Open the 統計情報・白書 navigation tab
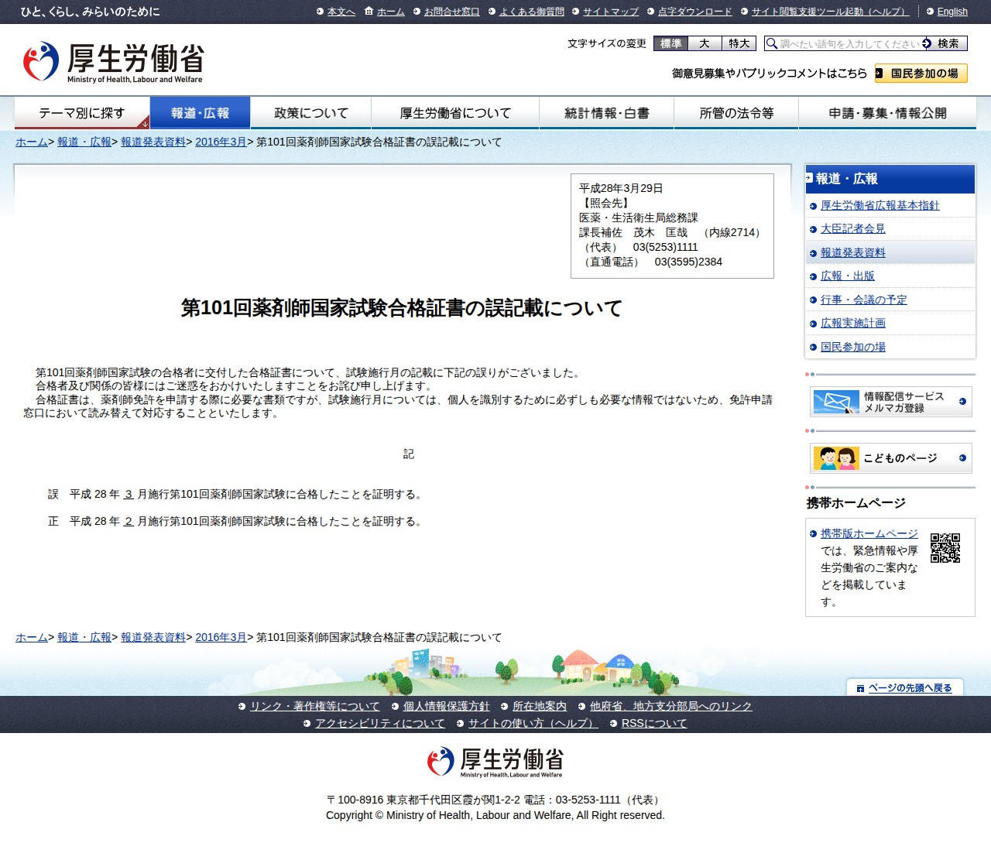The image size is (991, 860). [x=607, y=113]
